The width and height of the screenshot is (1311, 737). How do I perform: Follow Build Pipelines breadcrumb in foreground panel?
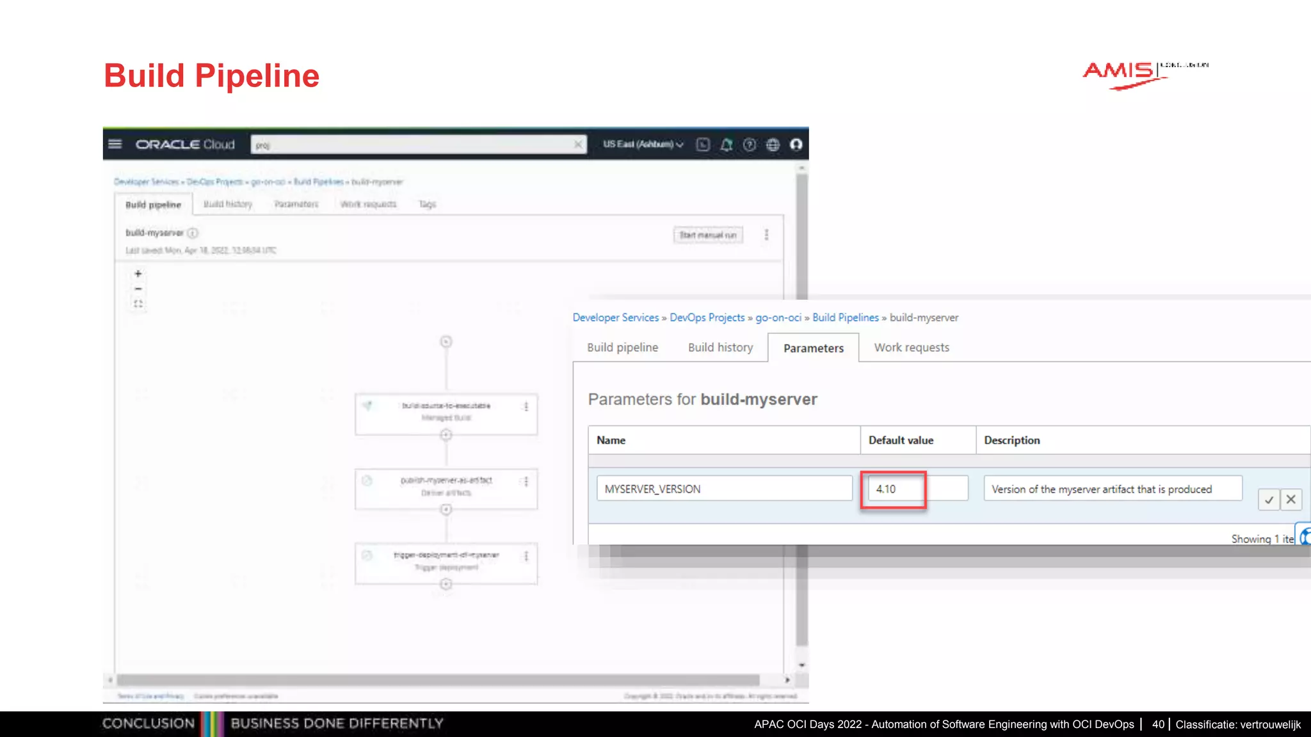tap(846, 318)
